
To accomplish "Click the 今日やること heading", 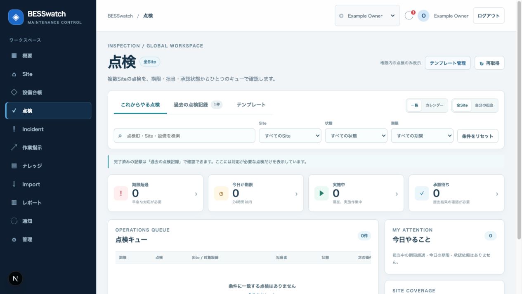I will tap(411, 239).
